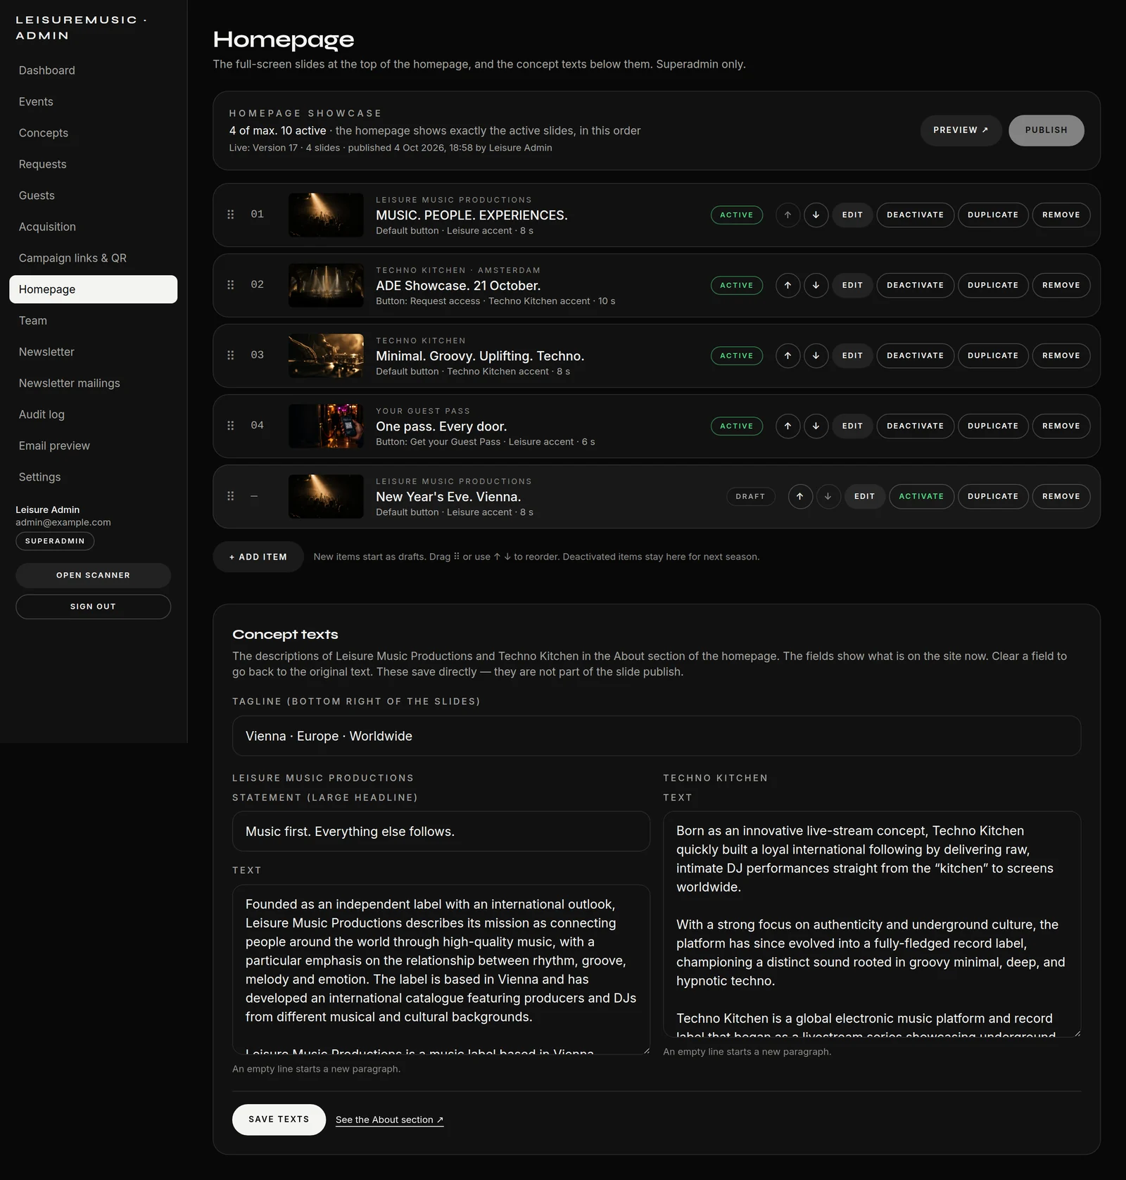Deactivate the ADE Showcase slide
The width and height of the screenshot is (1126, 1180).
tap(915, 285)
